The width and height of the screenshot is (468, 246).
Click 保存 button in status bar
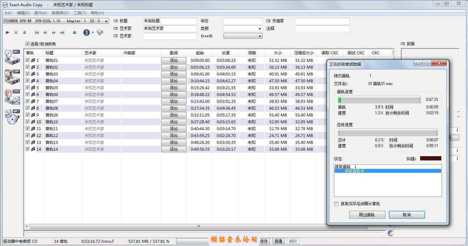click(264, 241)
